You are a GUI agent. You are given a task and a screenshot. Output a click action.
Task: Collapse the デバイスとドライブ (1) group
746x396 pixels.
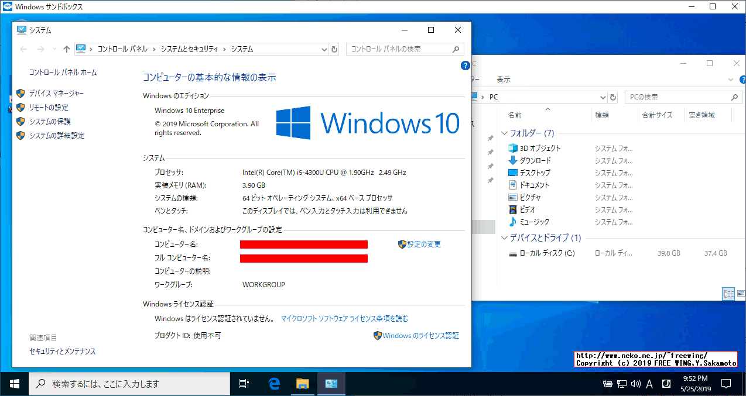[x=504, y=237]
